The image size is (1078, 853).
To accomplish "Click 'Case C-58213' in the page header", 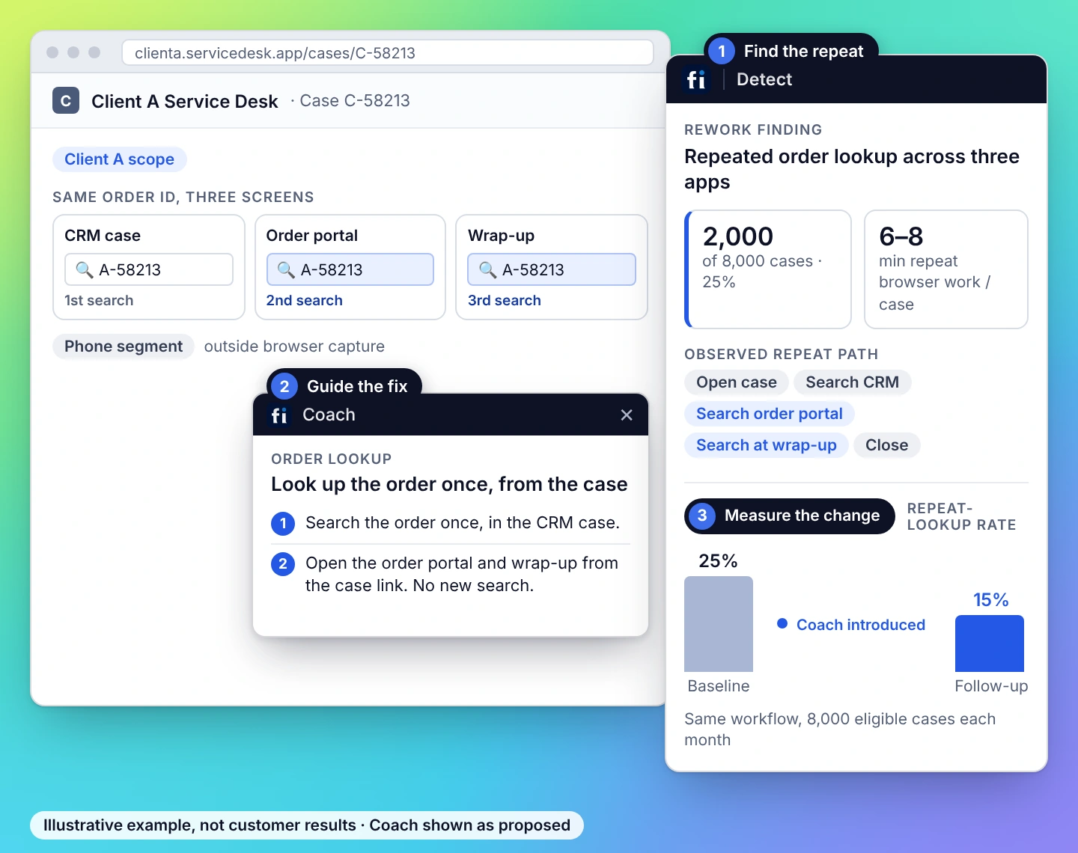I will (x=355, y=100).
